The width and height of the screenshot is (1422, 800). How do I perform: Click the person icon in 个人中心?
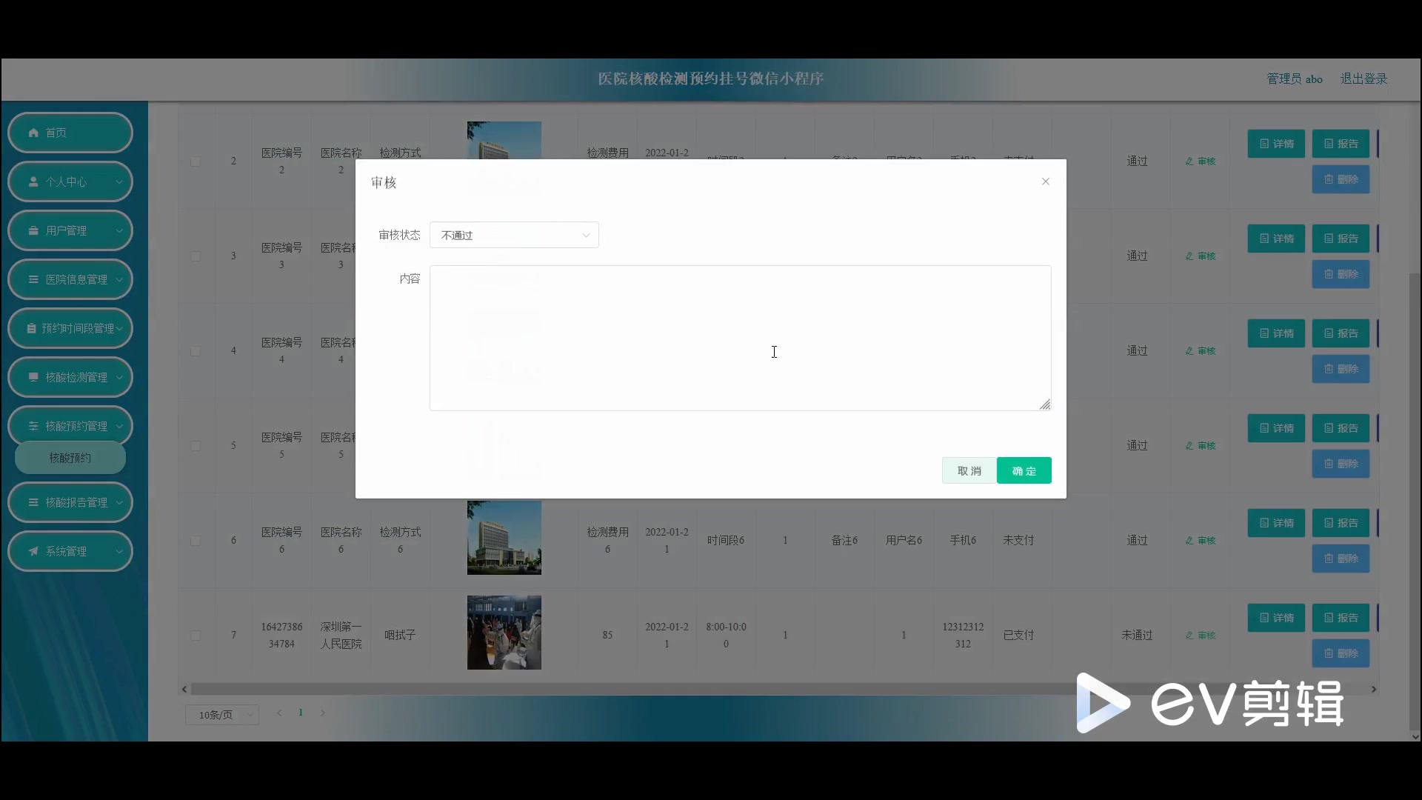[x=33, y=181]
